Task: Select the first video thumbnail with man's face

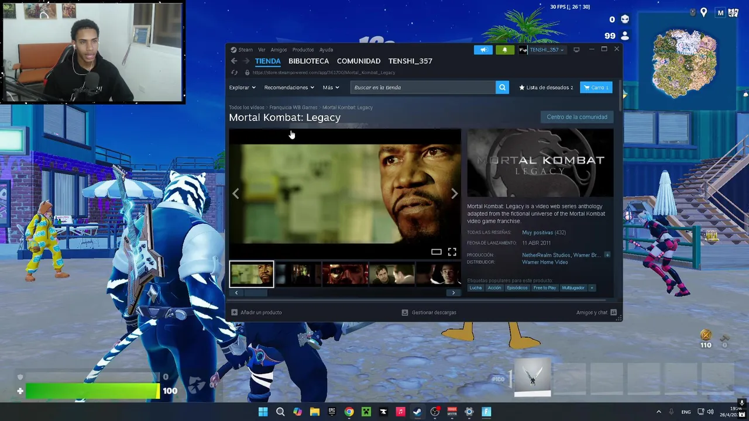Action: click(x=251, y=274)
